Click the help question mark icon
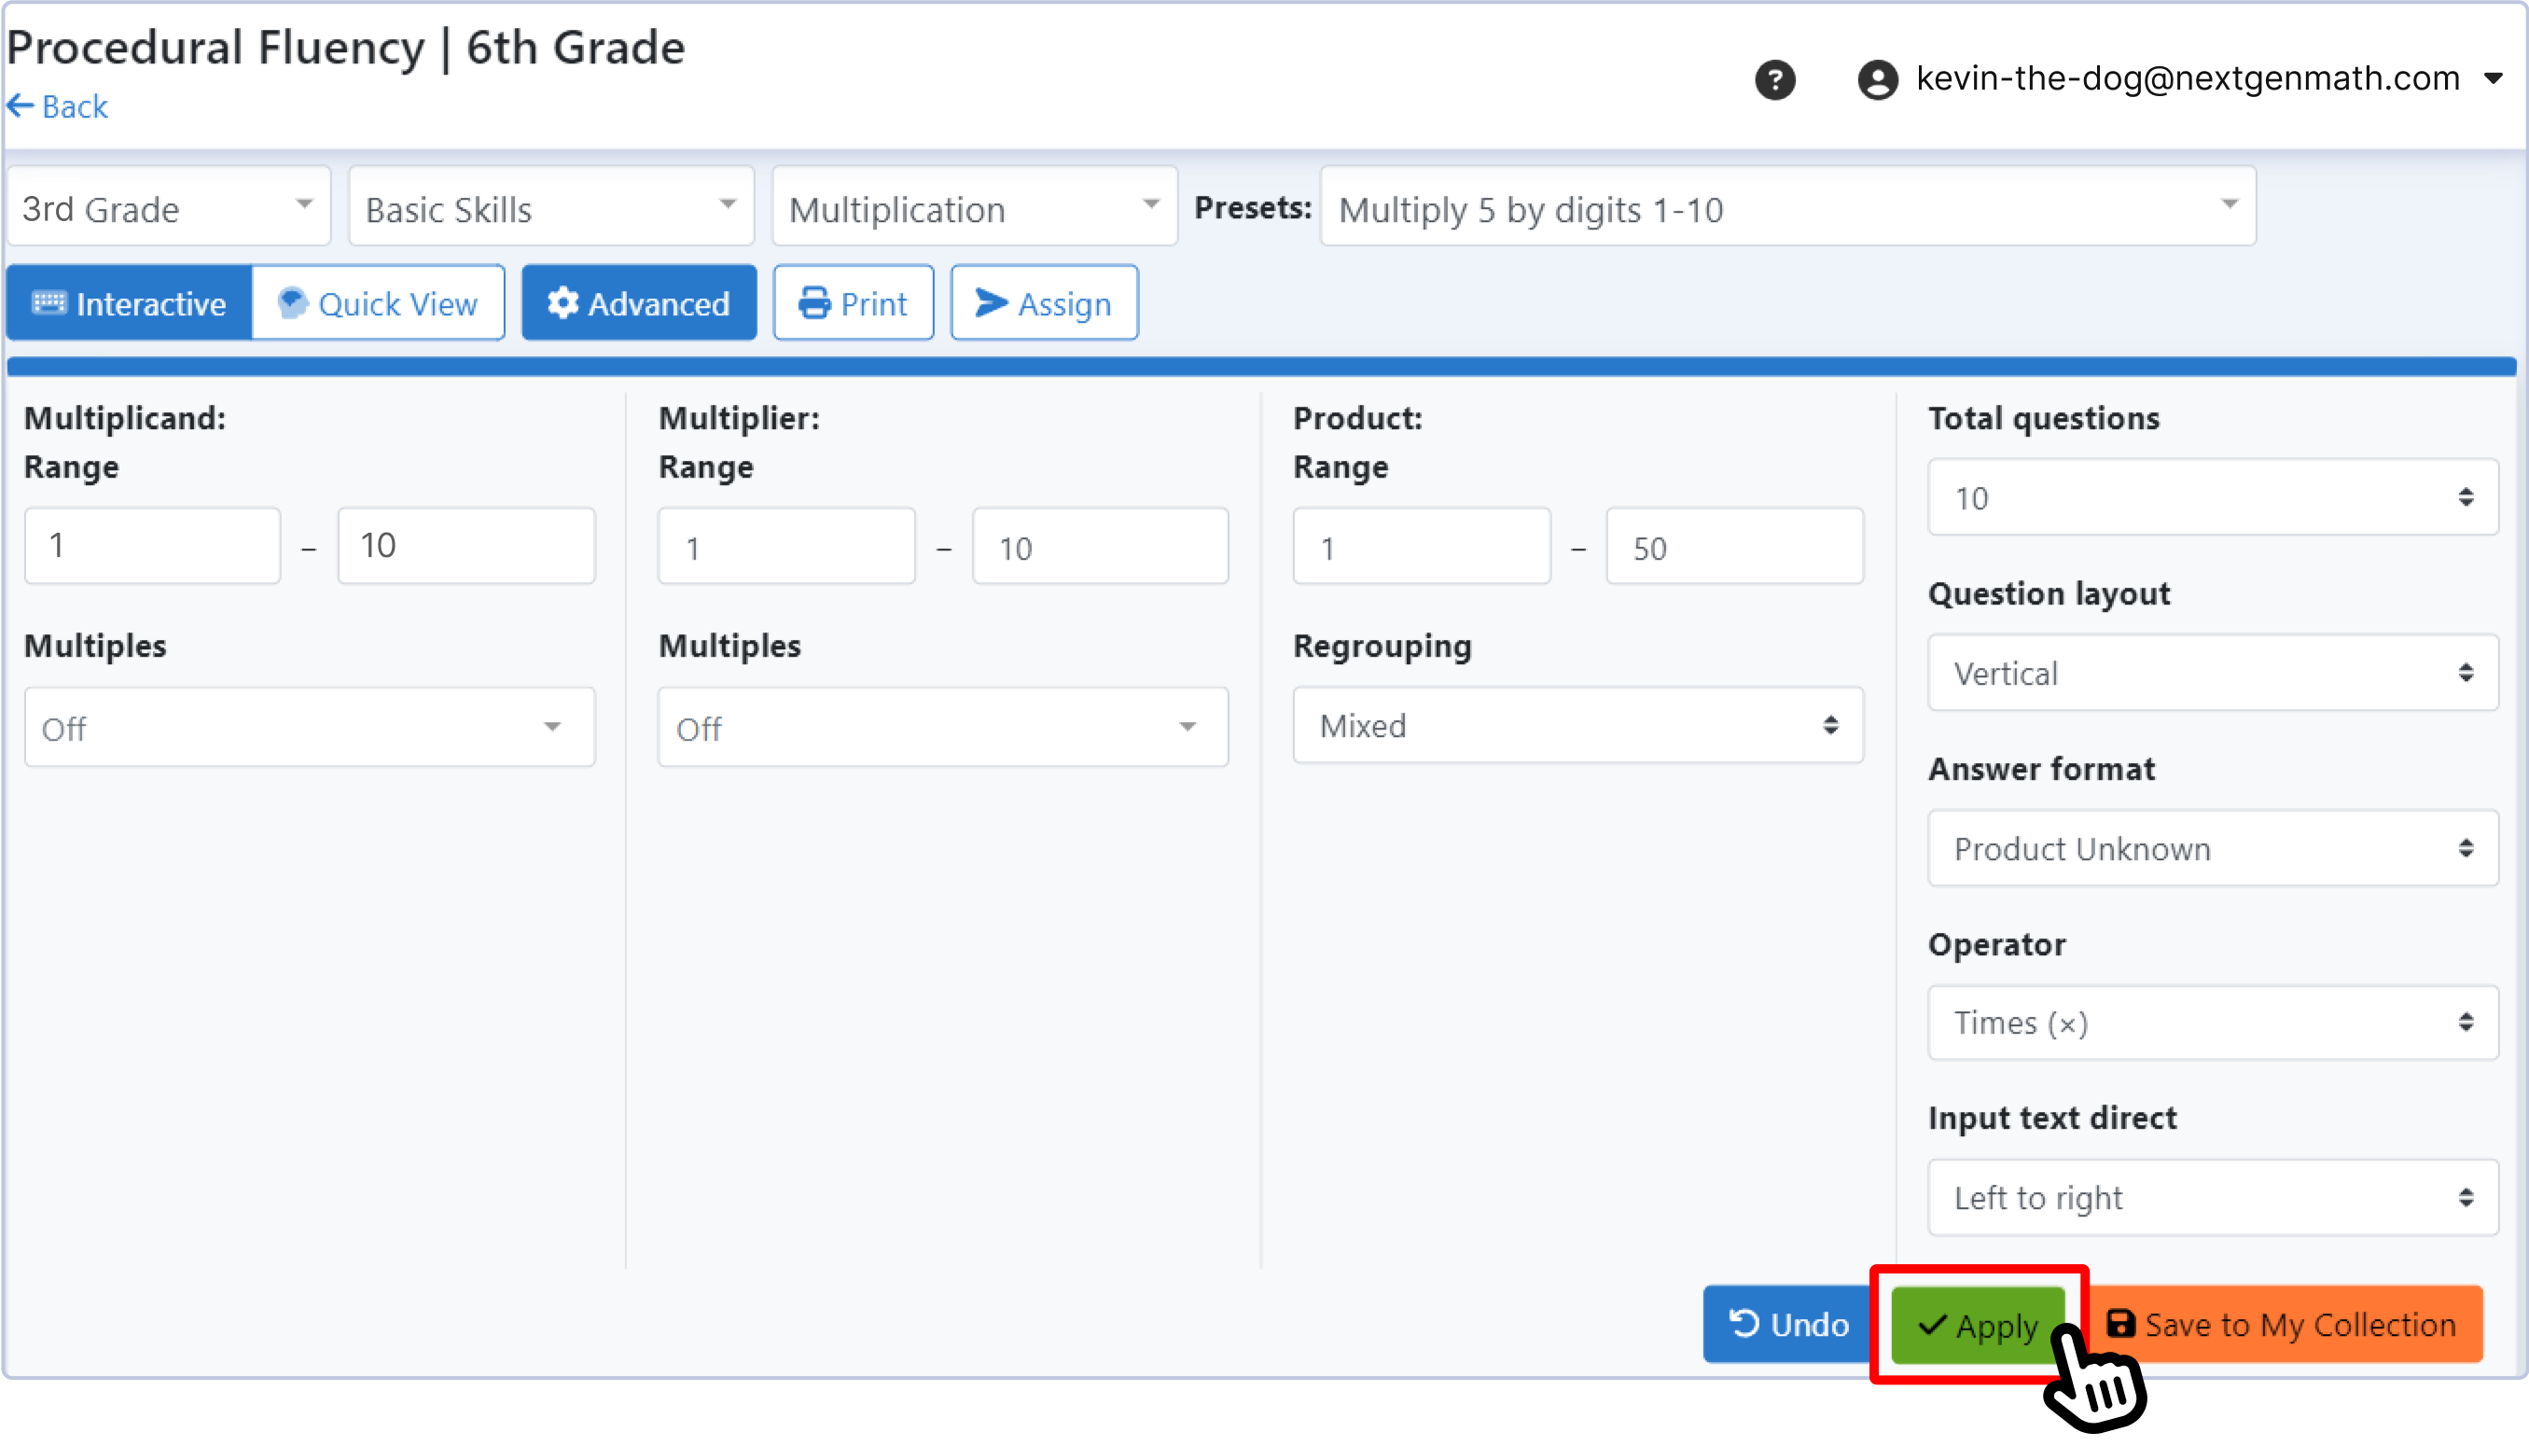2529x1446 pixels. (x=1774, y=79)
